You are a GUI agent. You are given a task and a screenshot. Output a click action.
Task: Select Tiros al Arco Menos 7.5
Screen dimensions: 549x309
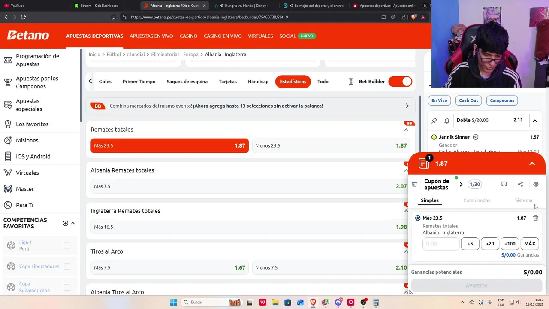tap(331, 267)
